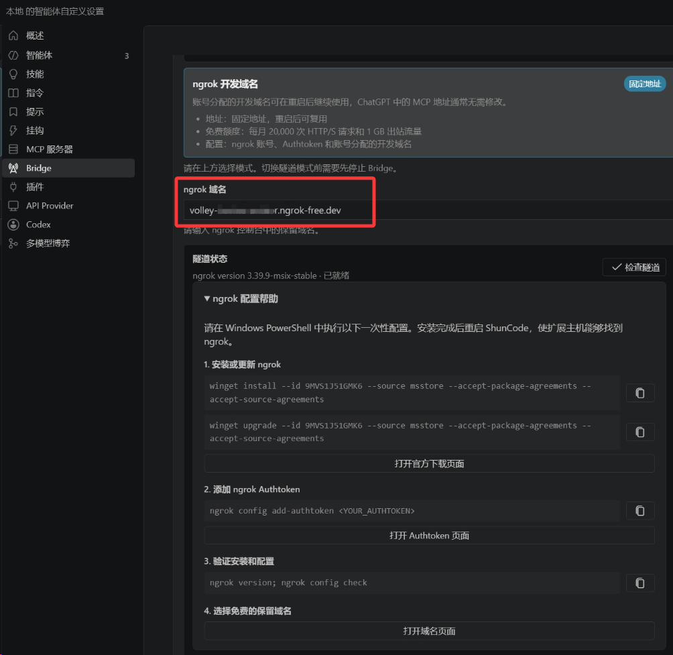Click the 提示 bookmark icon
Image resolution: width=673 pixels, height=655 pixels.
pos(13,112)
